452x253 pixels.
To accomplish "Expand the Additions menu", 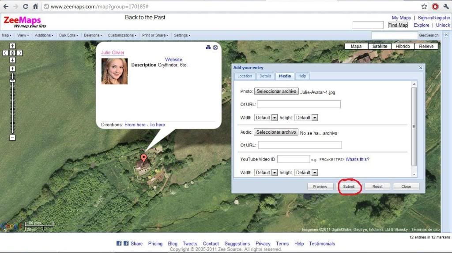I will [44, 35].
